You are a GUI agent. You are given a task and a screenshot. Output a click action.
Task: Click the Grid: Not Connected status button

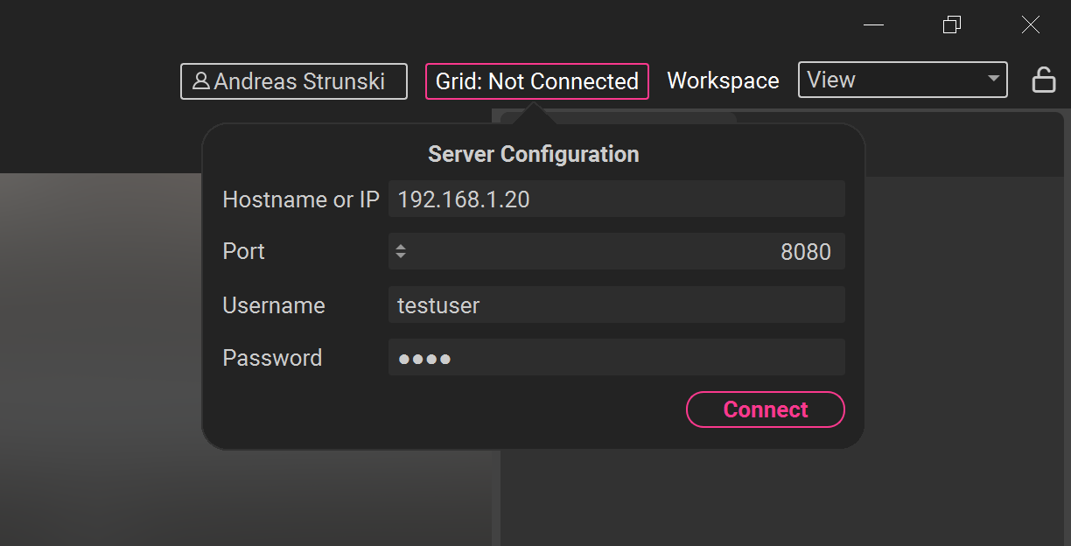coord(536,81)
